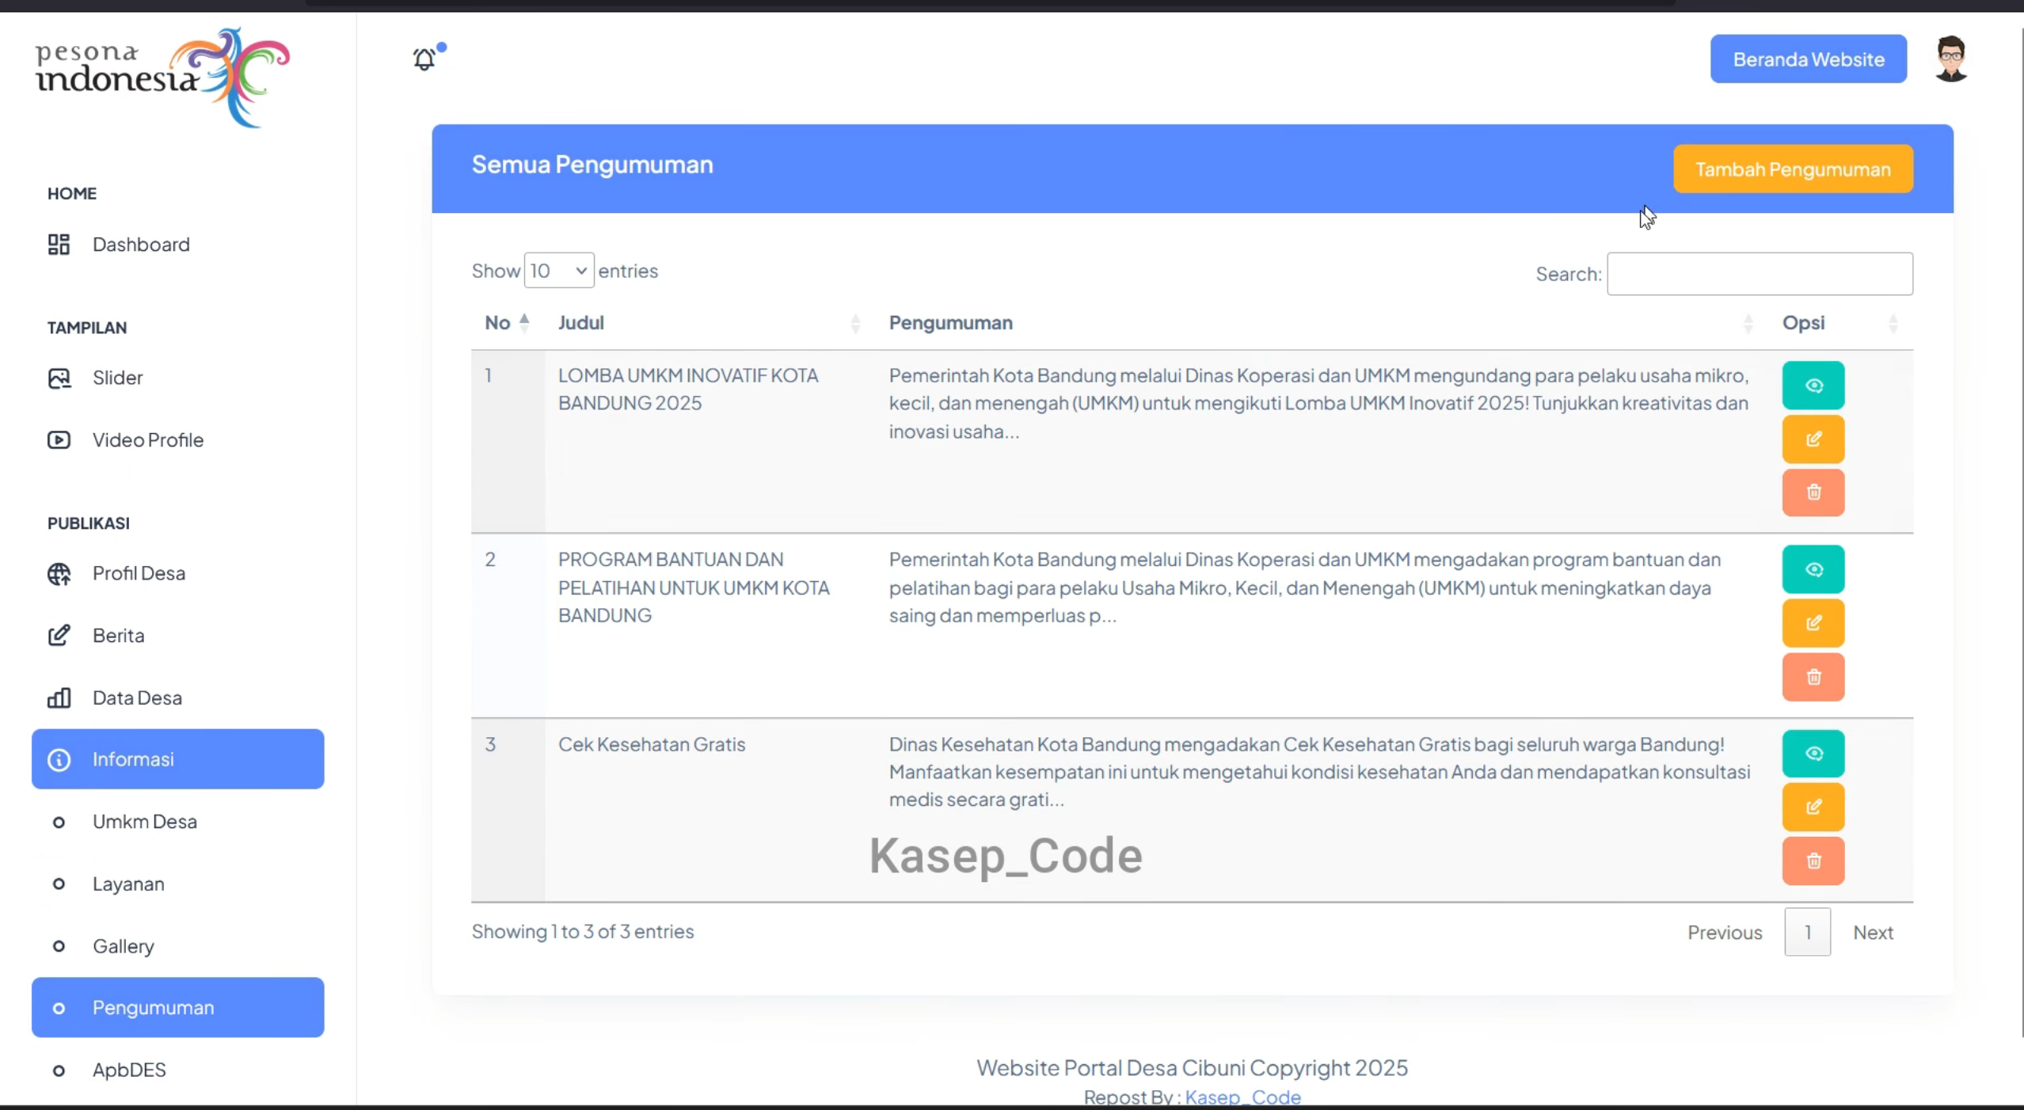2024x1110 pixels.
Task: Select Pengumuman submenu item
Action: [177, 1008]
